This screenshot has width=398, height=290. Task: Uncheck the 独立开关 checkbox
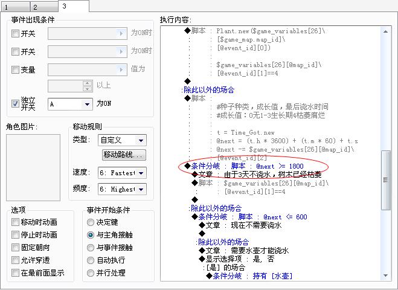(x=15, y=103)
